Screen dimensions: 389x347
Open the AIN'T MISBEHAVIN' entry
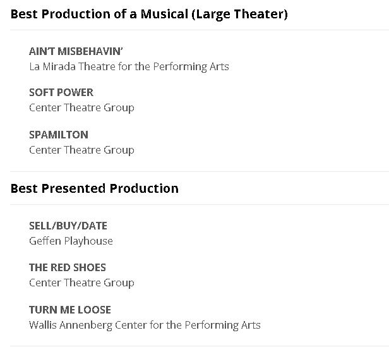[76, 51]
